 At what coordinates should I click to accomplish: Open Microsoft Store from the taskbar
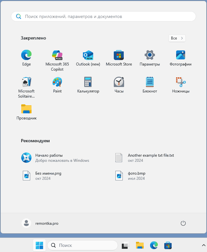(x=168, y=245)
